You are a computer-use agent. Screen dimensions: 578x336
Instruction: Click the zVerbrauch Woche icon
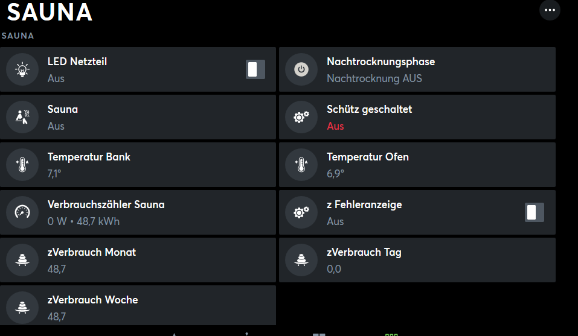tap(22, 307)
